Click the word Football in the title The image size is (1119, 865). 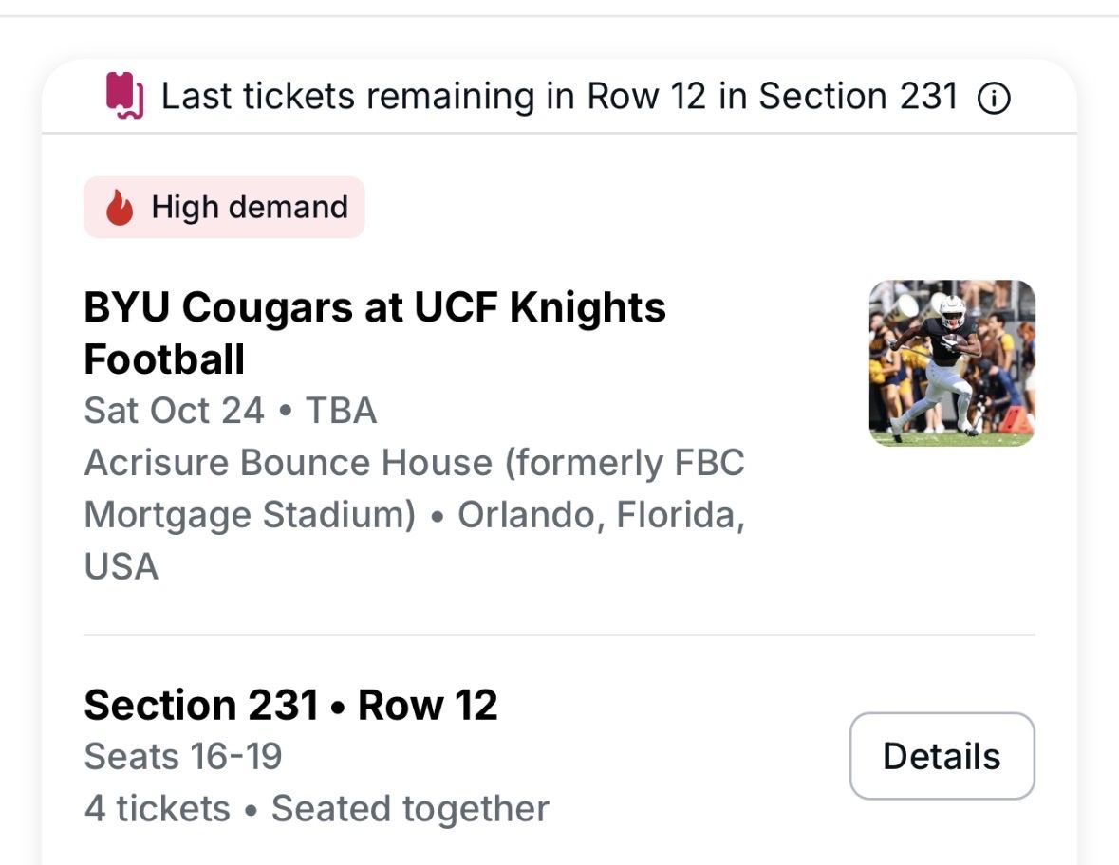(164, 359)
